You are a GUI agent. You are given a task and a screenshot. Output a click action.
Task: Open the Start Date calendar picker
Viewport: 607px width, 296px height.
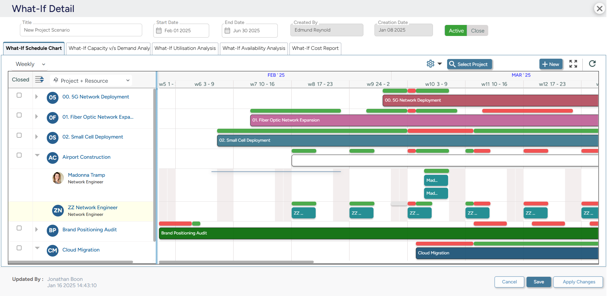pos(160,30)
